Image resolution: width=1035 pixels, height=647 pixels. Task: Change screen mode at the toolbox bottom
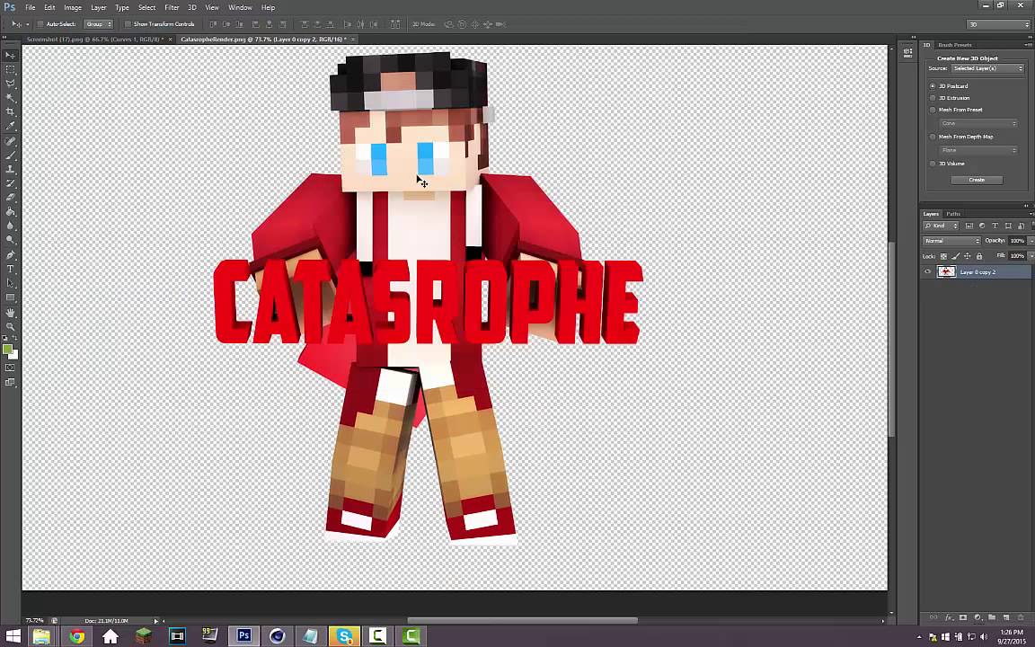click(10, 382)
